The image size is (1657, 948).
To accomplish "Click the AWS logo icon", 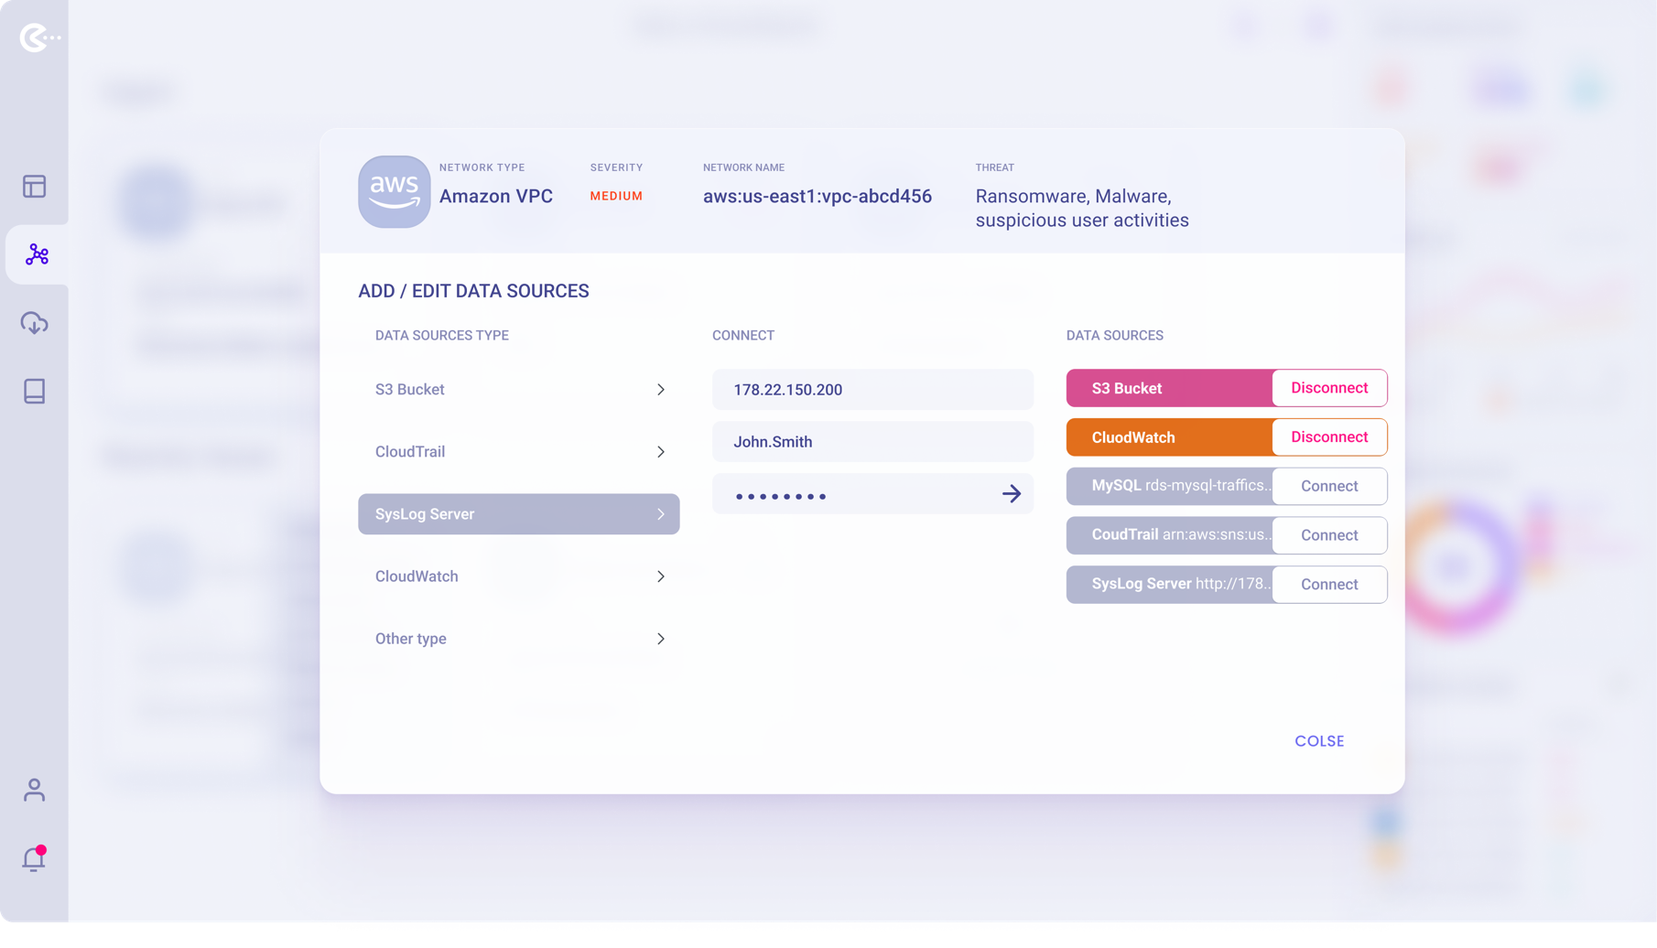I will (x=394, y=191).
